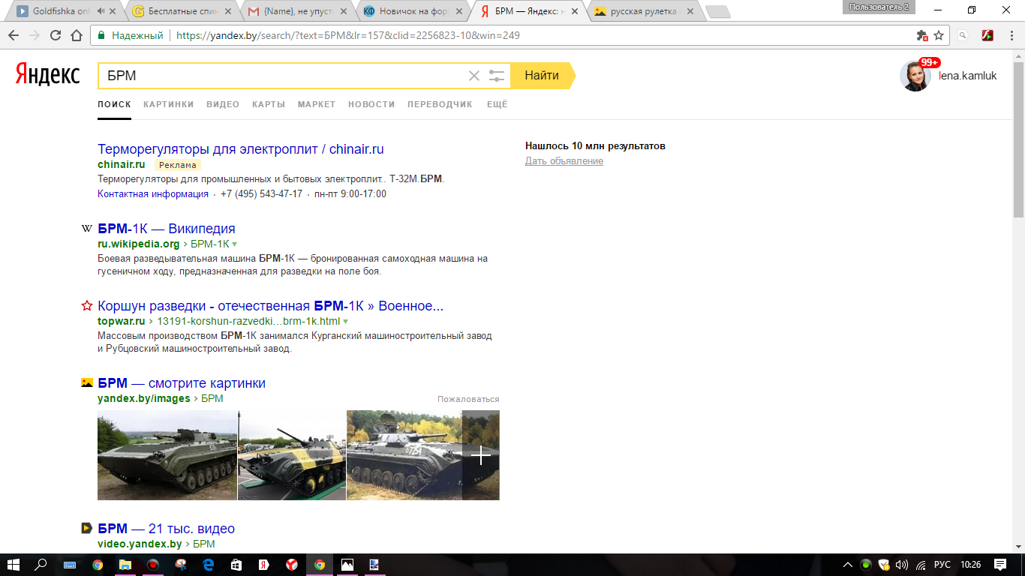This screenshot has height=576, width=1025.
Task: Expand dropdown arrow next to topwar.ru URL
Action: click(346, 322)
